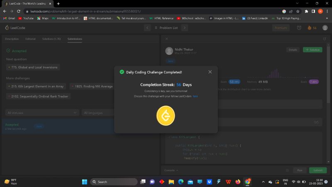Image resolution: width=332 pixels, height=187 pixels.
Task: Open Firefox from the taskbar
Action: 238,182
